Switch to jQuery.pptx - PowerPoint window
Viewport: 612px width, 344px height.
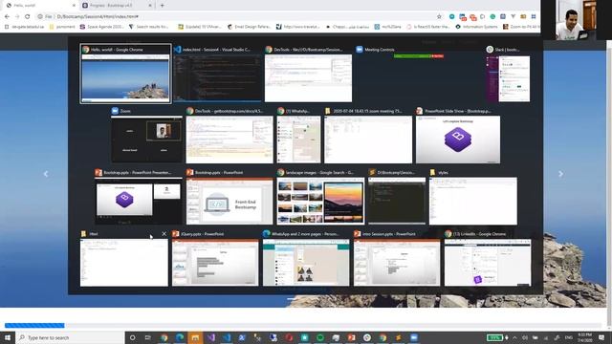[x=215, y=259]
